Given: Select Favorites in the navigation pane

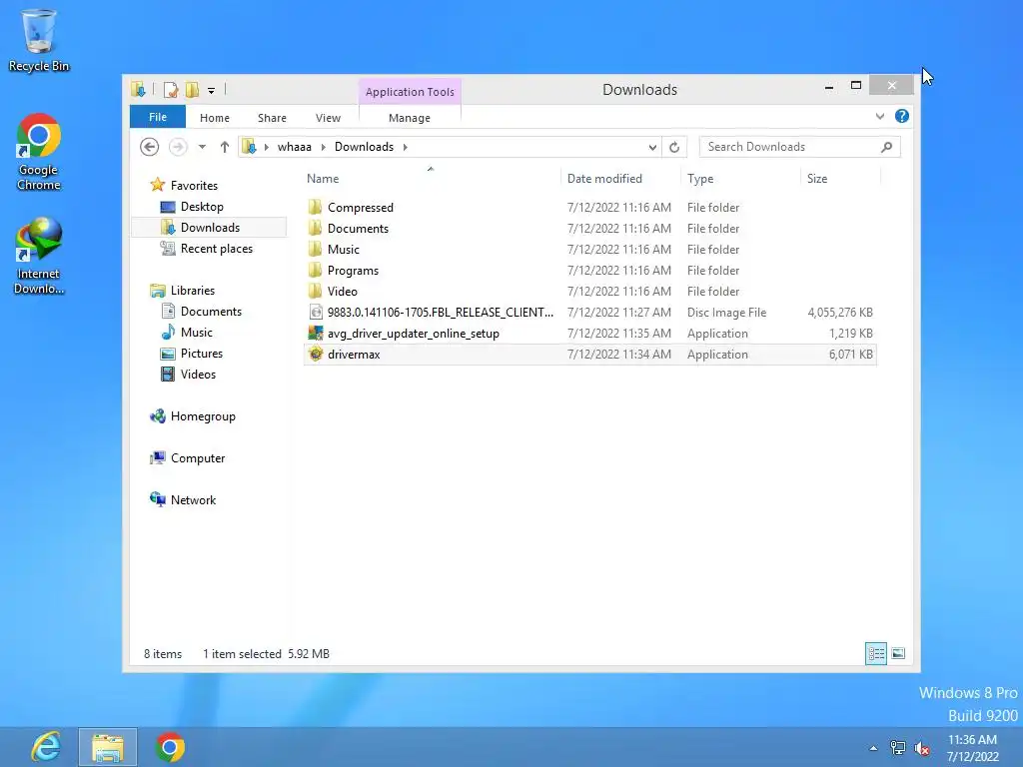Looking at the screenshot, I should 194,185.
